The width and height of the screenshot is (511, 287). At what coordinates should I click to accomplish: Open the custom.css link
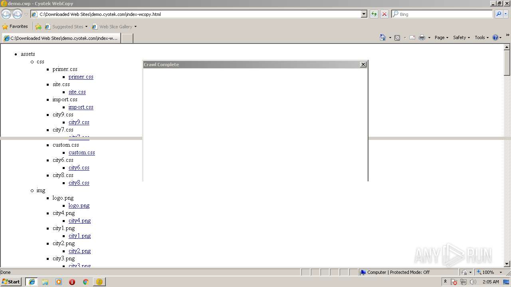(x=82, y=152)
